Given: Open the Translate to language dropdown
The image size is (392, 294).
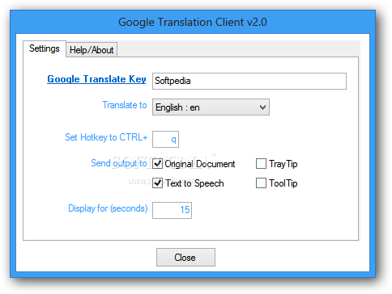Looking at the screenshot, I should 211,107.
